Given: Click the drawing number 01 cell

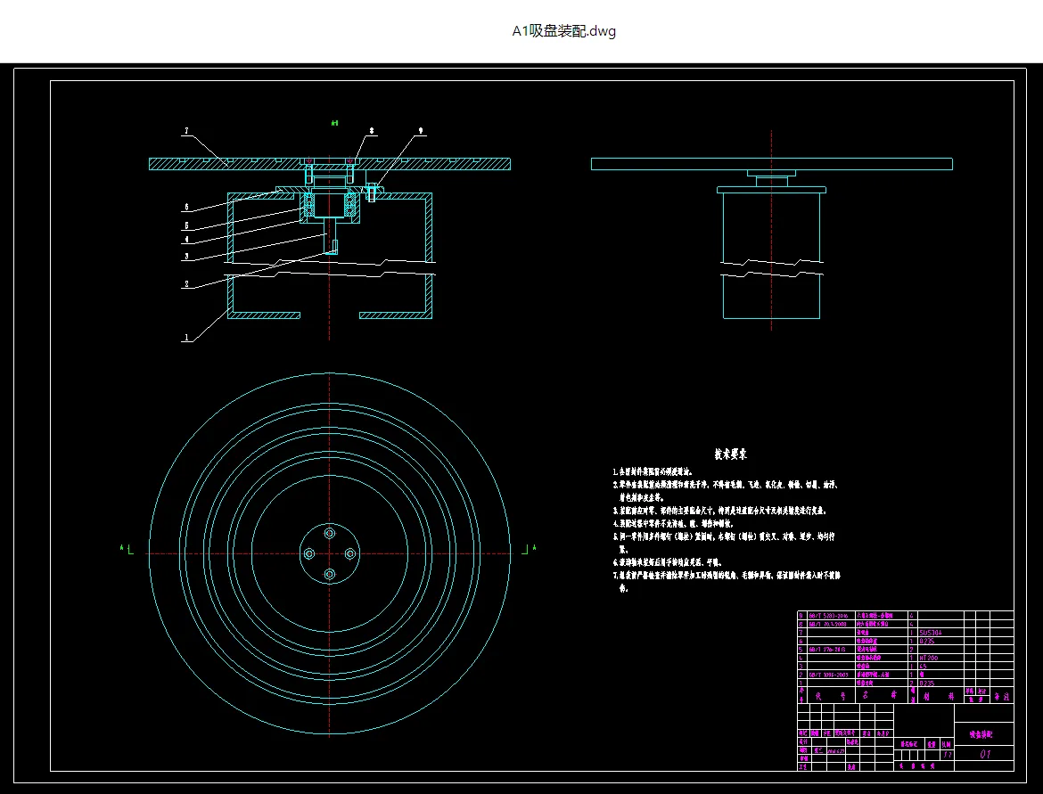Looking at the screenshot, I should pos(985,754).
